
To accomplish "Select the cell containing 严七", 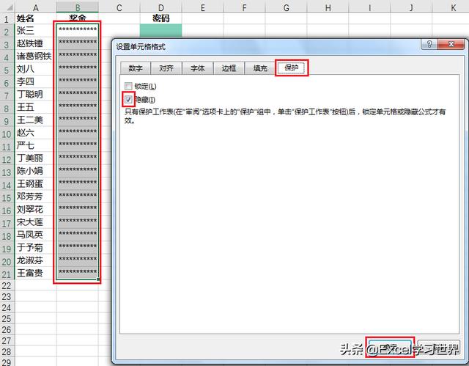I will pos(36,146).
